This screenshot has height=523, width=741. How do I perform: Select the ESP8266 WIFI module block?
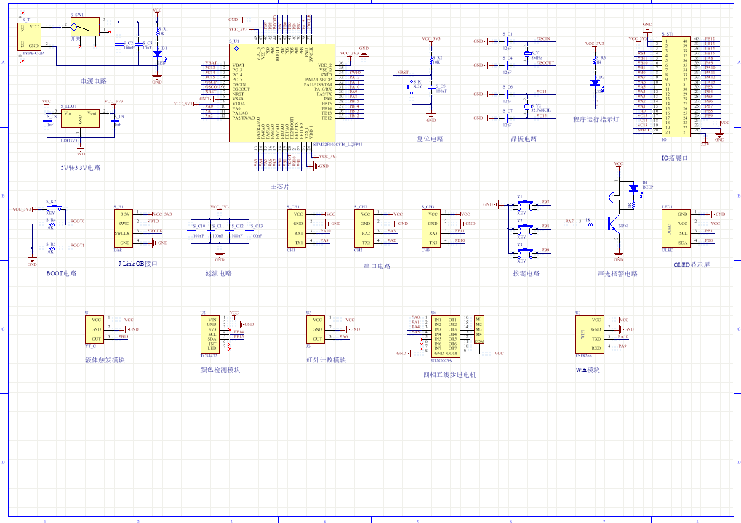[589, 334]
